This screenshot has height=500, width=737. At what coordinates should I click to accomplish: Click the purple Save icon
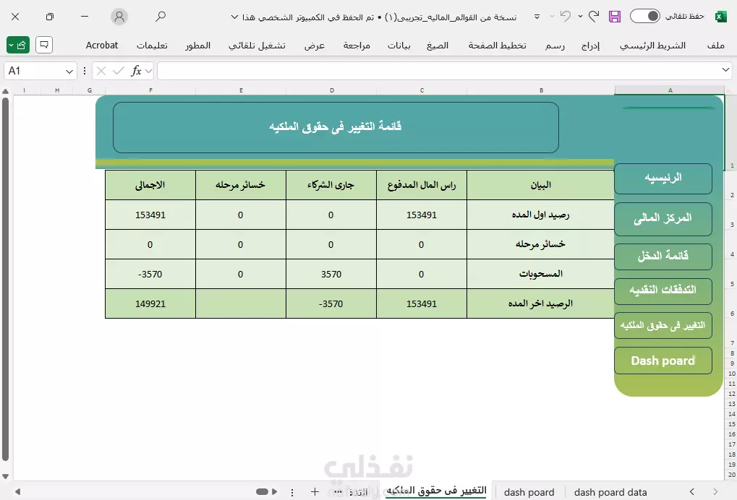point(614,17)
